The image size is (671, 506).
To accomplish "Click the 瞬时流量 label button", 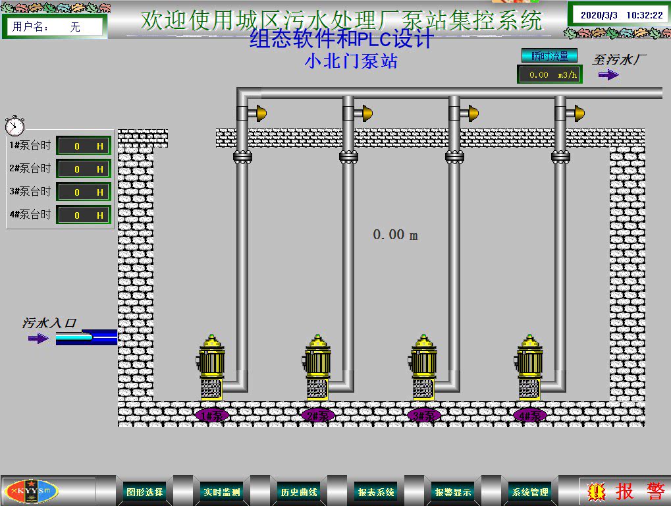I will [549, 55].
